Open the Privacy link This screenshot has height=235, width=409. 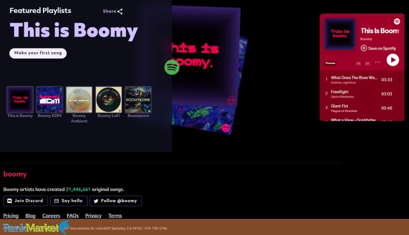click(94, 216)
